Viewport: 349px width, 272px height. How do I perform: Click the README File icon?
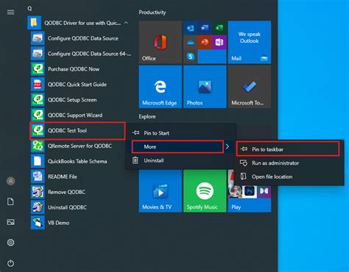[38, 176]
